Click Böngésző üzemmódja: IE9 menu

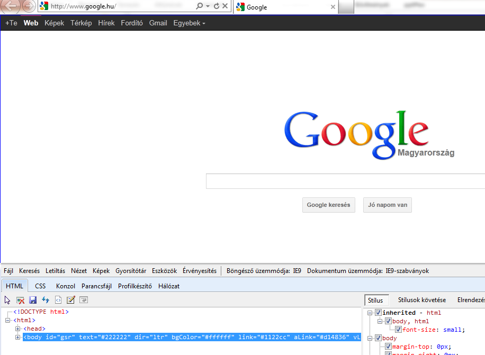tap(264, 271)
